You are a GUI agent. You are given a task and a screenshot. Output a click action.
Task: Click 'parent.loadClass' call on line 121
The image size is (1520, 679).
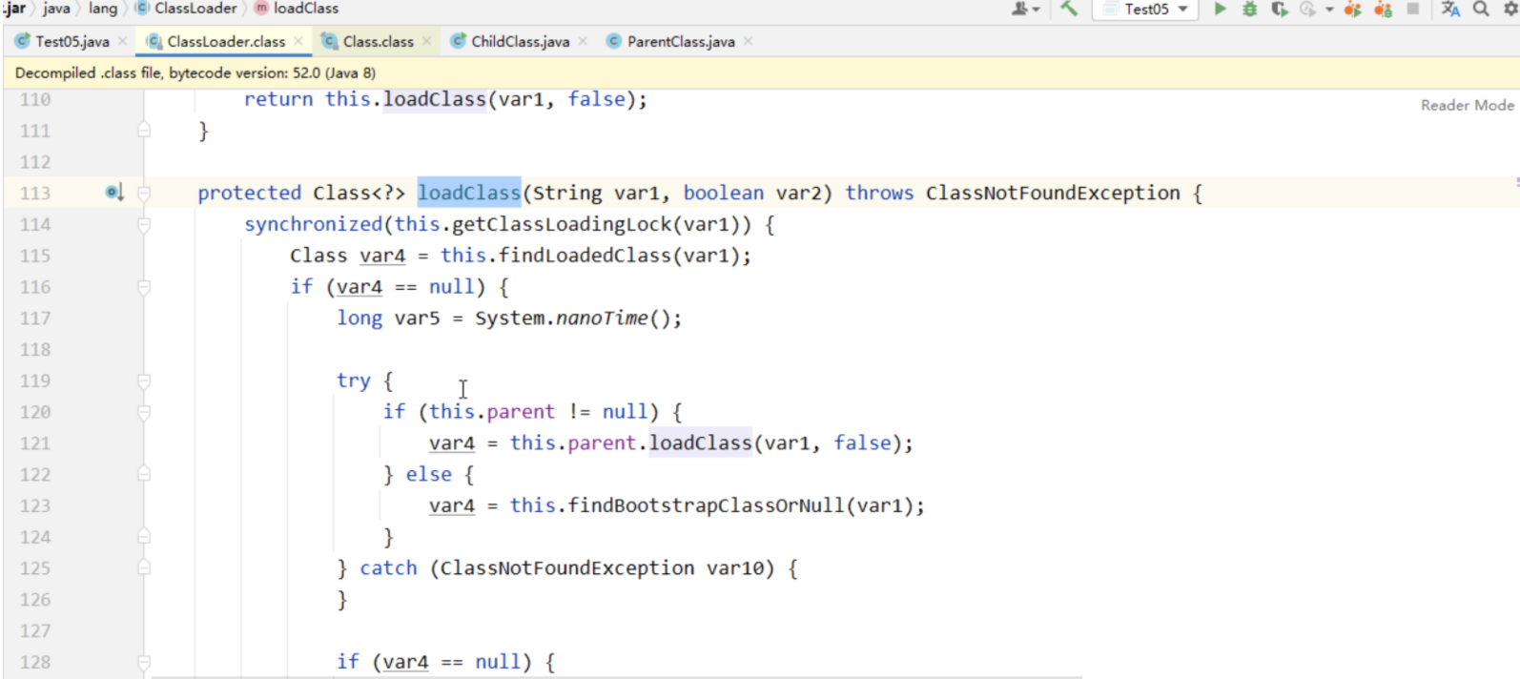pos(660,443)
